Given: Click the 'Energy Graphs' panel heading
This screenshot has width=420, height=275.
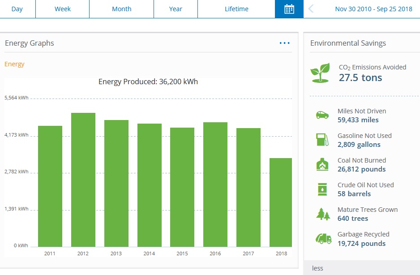Looking at the screenshot, I should coord(30,43).
